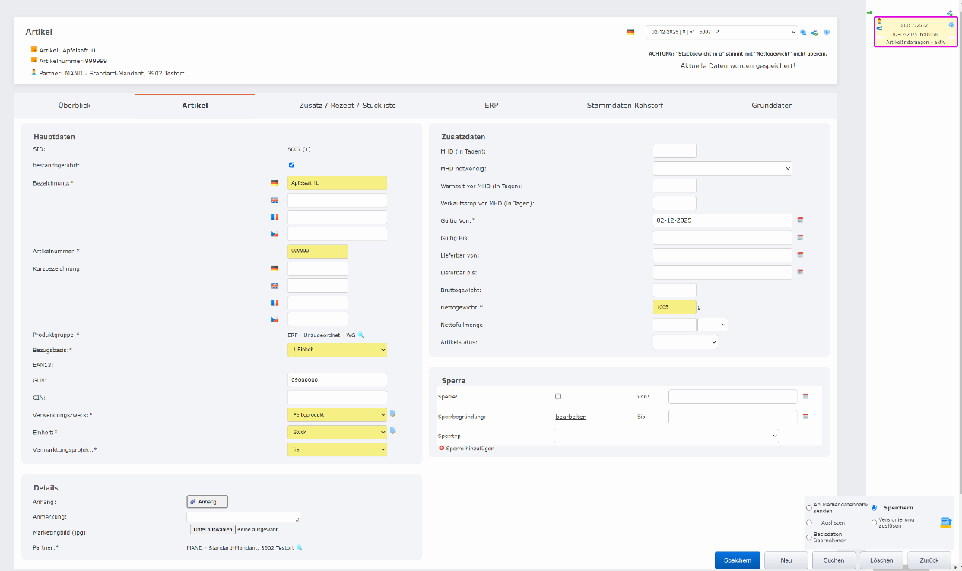962x571 pixels.
Task: Click the red Sperre hinzufügen icon
Action: click(442, 449)
